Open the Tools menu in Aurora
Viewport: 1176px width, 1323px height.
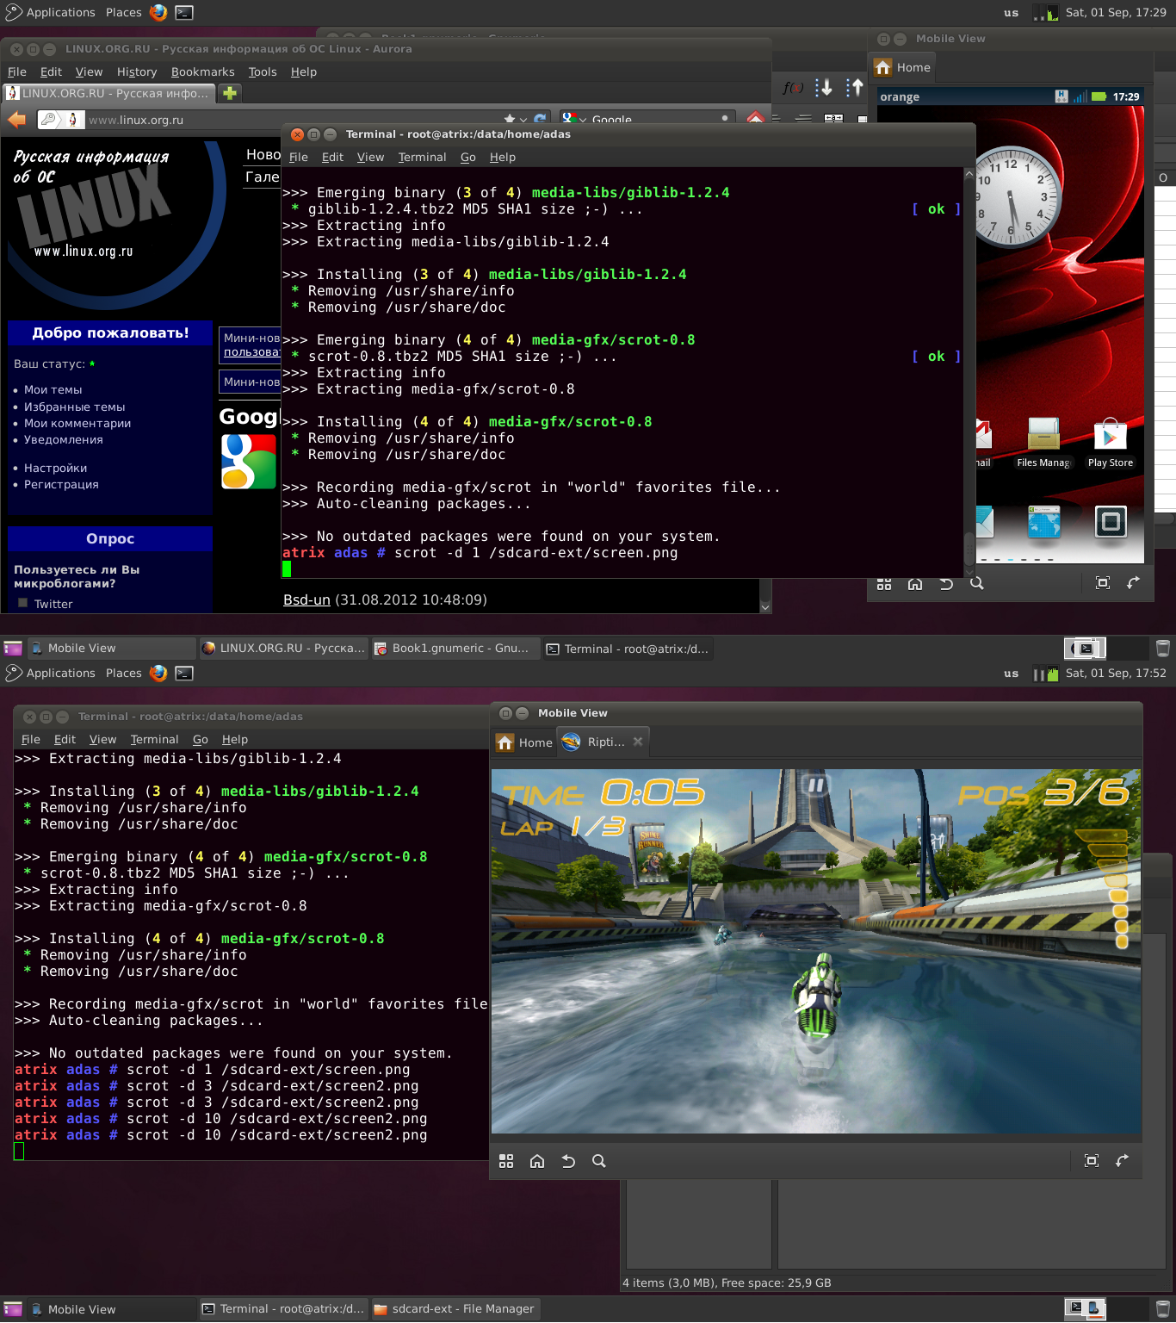(263, 71)
